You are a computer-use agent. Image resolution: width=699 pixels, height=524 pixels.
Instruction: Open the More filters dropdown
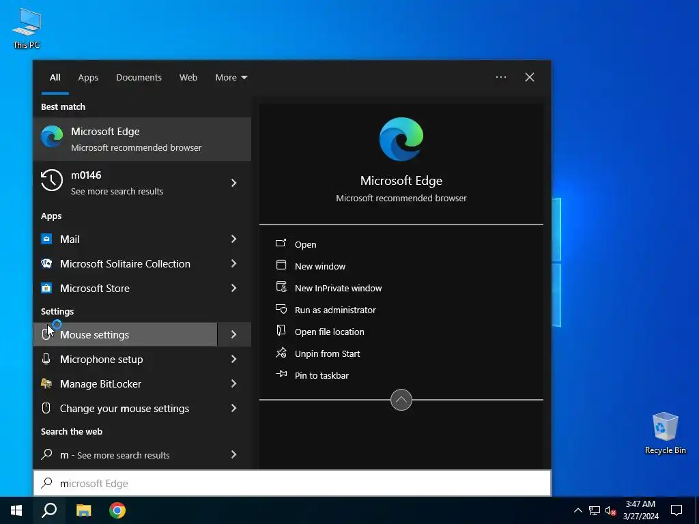point(231,78)
